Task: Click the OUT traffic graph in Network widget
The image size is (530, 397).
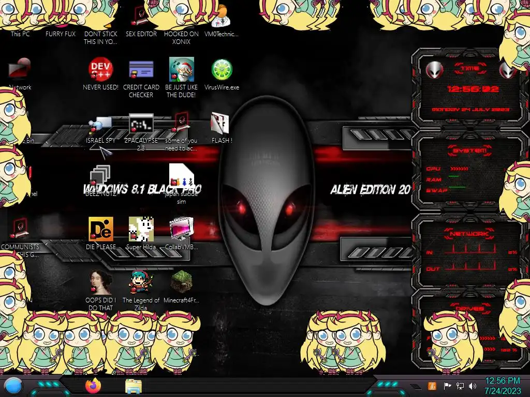Action: [x=469, y=265]
